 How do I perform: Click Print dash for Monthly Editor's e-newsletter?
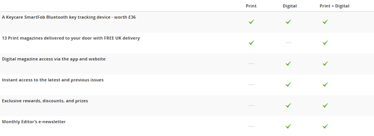click(x=251, y=126)
